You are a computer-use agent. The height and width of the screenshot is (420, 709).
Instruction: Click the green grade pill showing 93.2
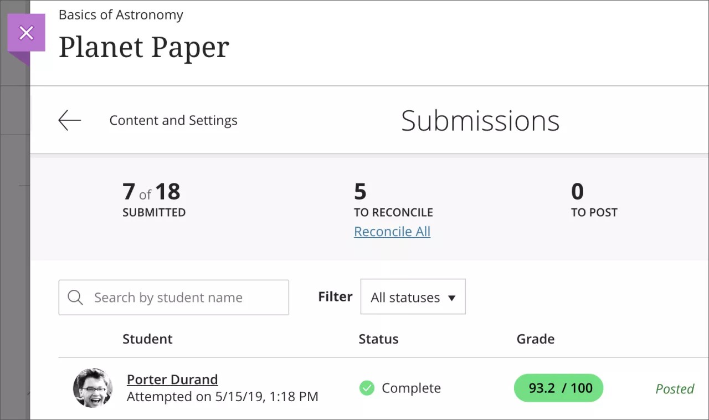tap(558, 388)
